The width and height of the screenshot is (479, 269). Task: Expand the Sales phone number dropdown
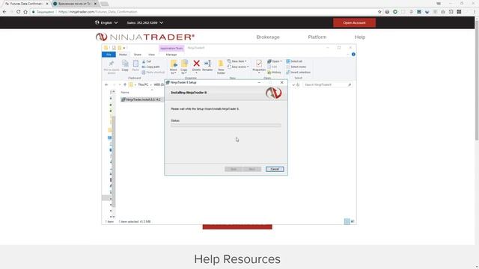[x=144, y=22]
